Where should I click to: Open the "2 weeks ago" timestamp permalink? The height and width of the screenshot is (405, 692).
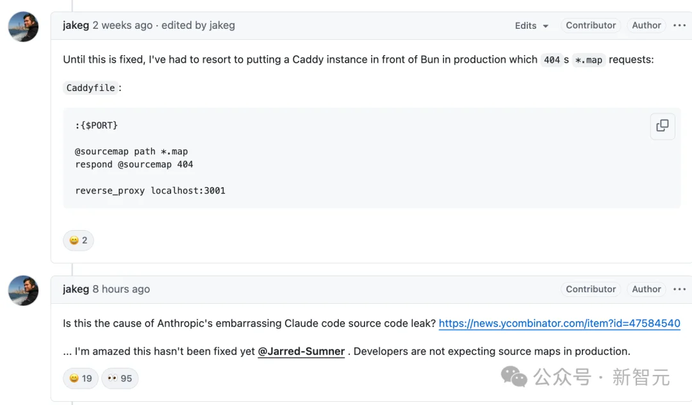click(122, 26)
